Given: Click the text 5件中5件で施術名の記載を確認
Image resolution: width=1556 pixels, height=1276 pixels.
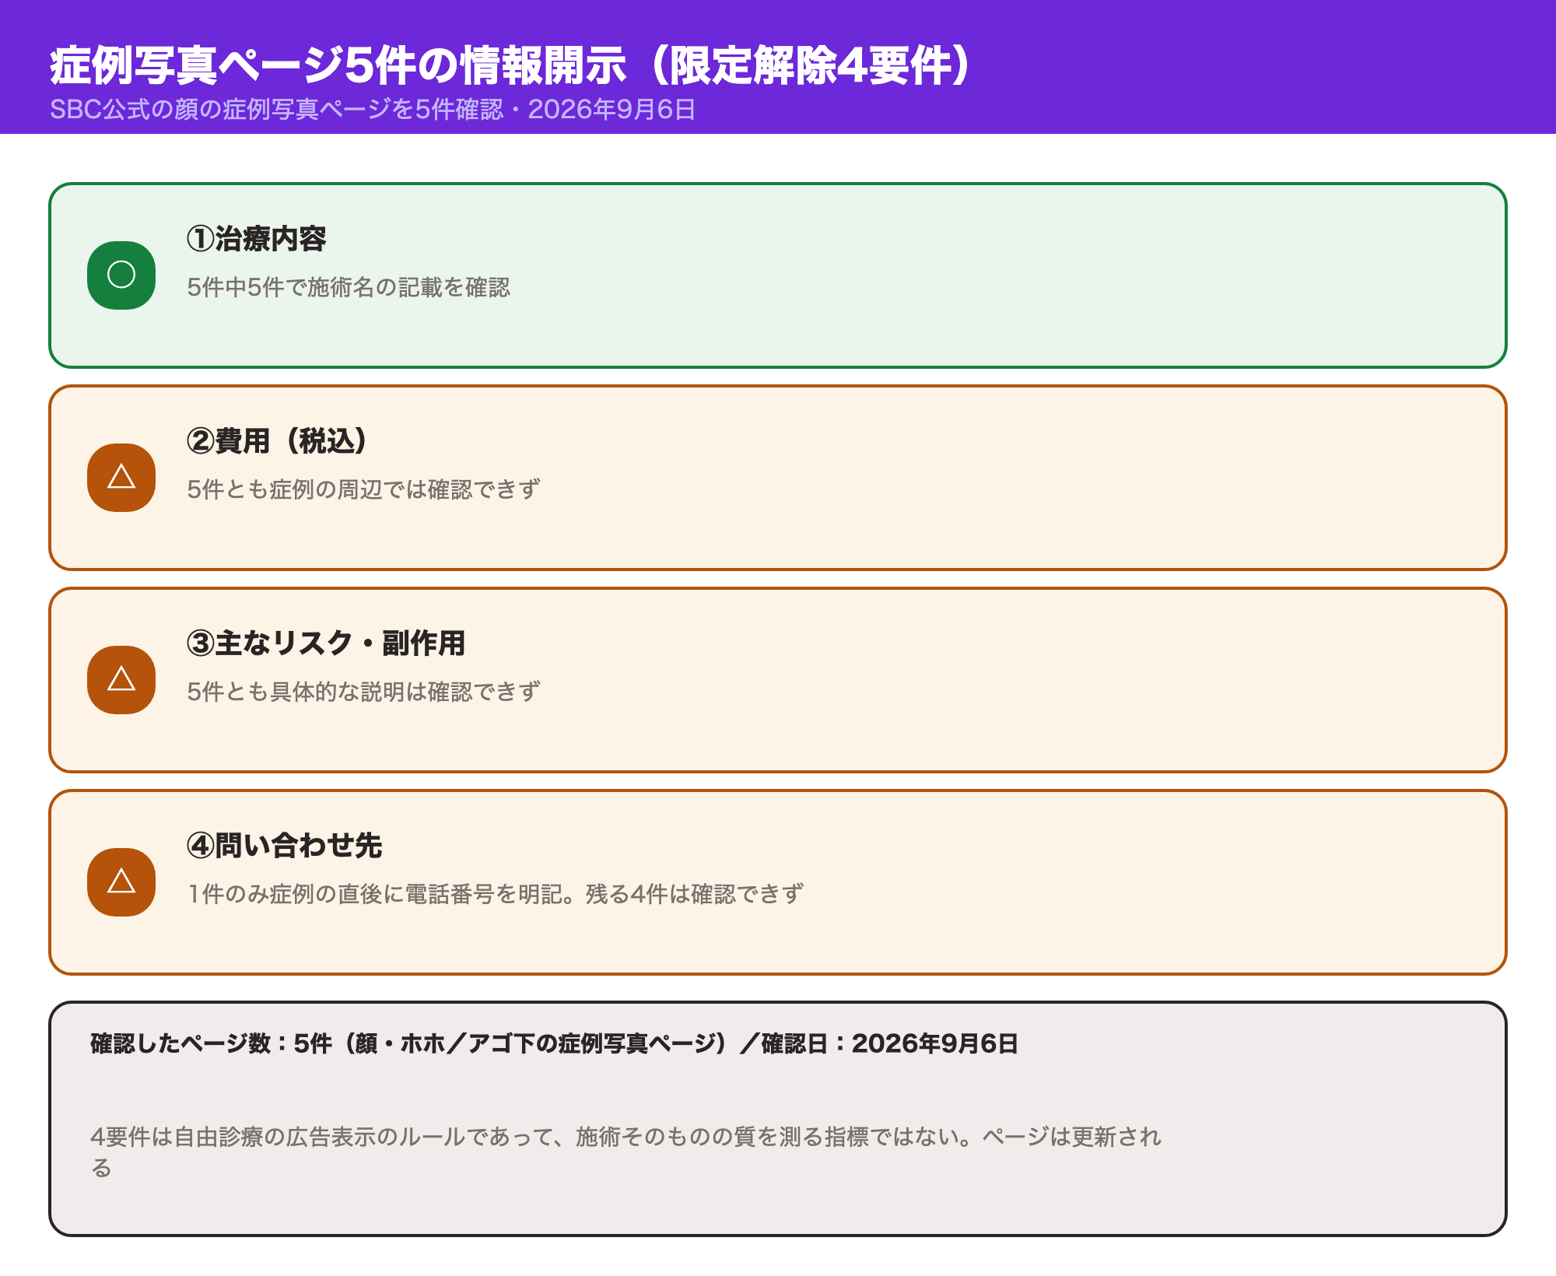Looking at the screenshot, I should point(349,287).
